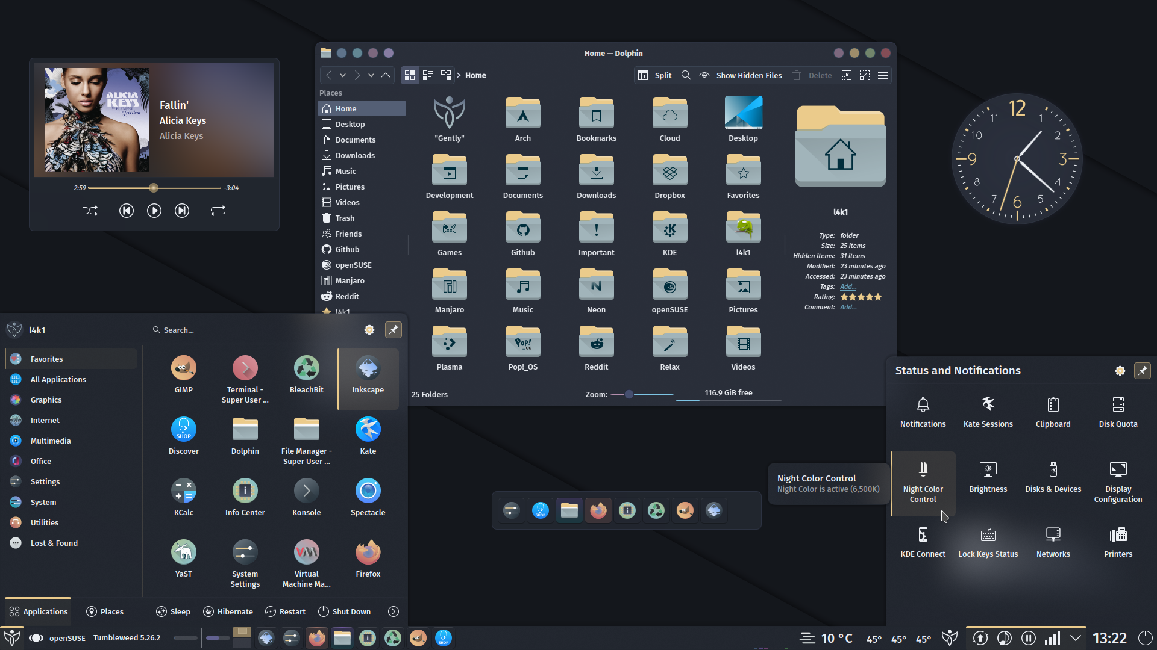Open the Dropbox folder

click(x=670, y=176)
